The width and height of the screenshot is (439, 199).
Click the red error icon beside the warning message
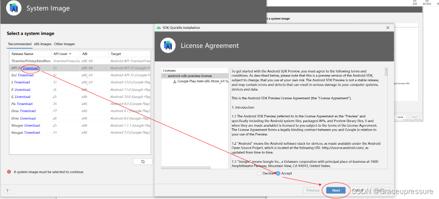click(x=9, y=172)
